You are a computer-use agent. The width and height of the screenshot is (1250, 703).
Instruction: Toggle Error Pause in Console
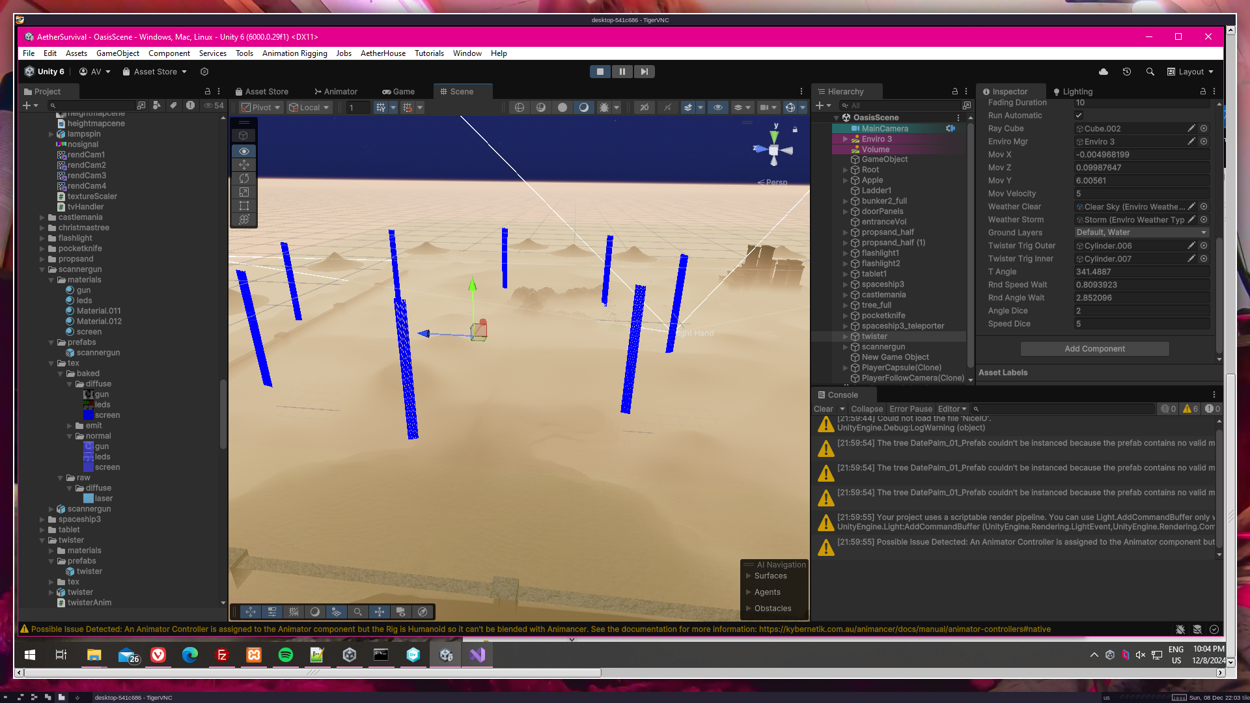(910, 409)
